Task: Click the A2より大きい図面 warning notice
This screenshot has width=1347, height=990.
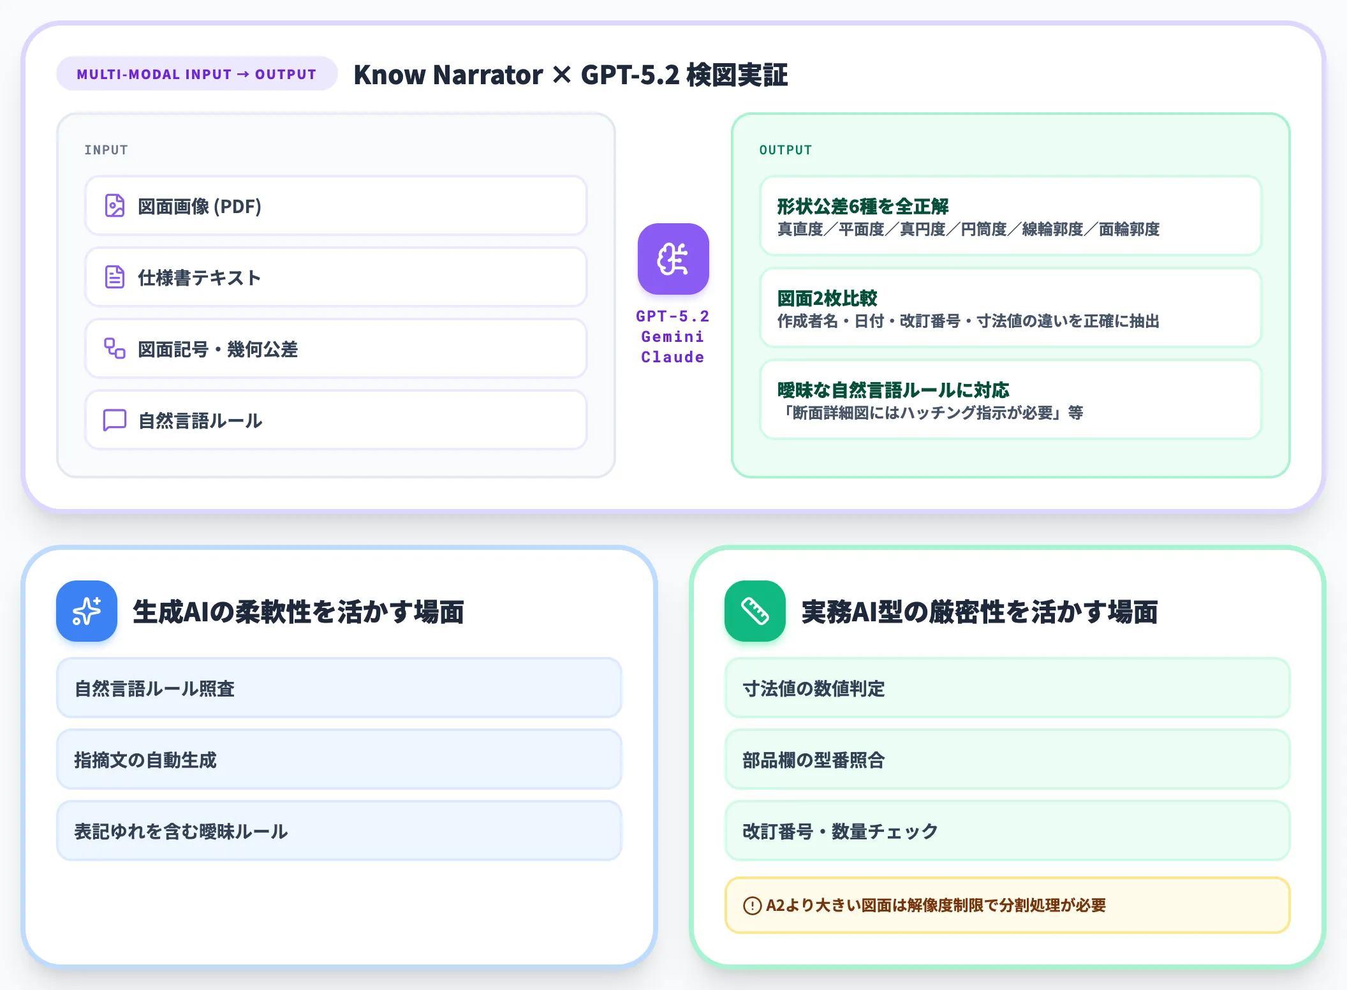Action: click(x=1007, y=905)
